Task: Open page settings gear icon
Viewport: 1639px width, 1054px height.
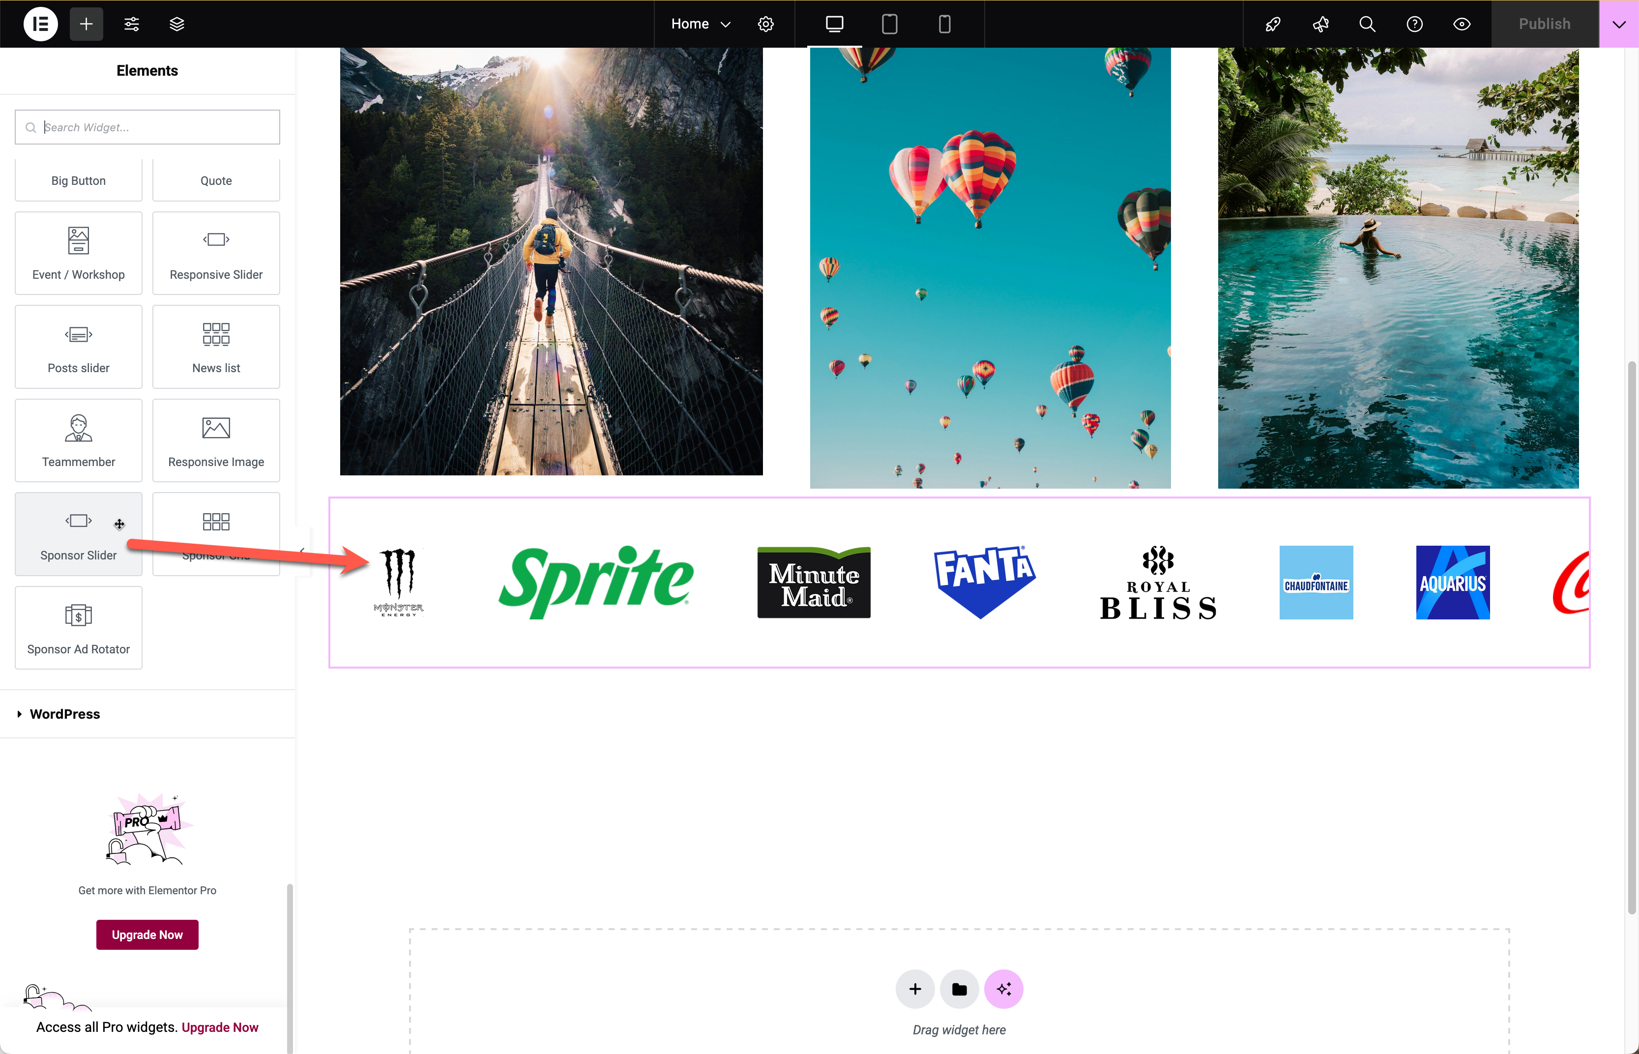Action: click(766, 24)
